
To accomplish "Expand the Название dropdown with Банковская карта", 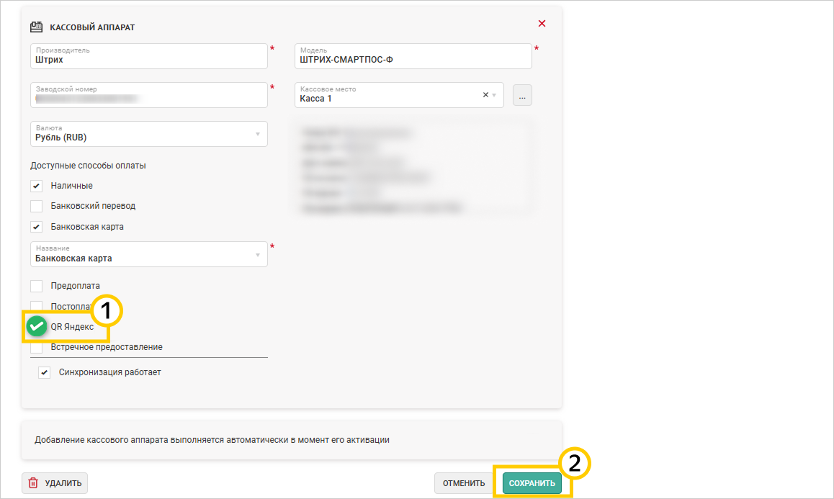I will pyautogui.click(x=149, y=254).
